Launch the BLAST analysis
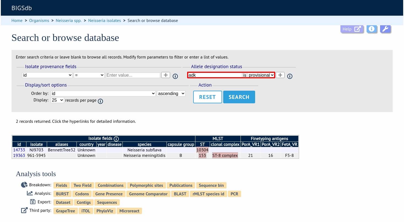Viewport: 404px width, 222px height. [180, 194]
